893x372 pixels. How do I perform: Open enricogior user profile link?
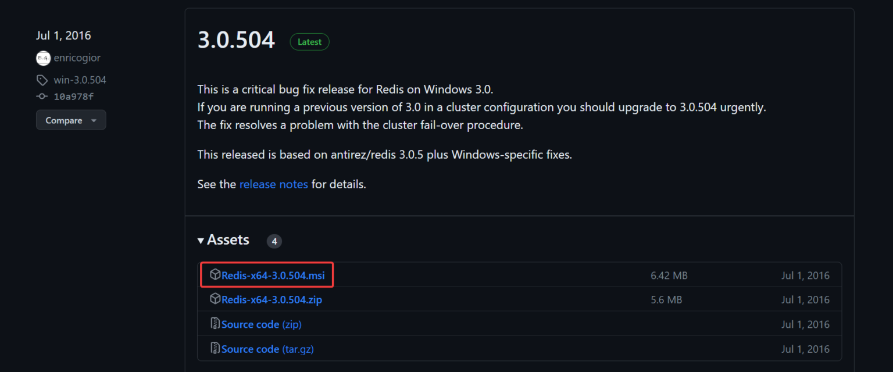point(77,58)
